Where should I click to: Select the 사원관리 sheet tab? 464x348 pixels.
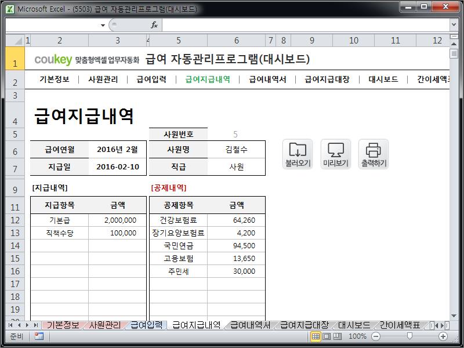pos(105,325)
